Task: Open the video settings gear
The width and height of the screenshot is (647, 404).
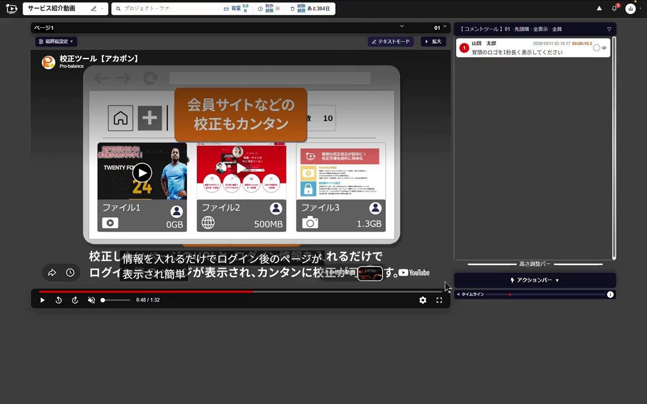Action: click(x=423, y=300)
